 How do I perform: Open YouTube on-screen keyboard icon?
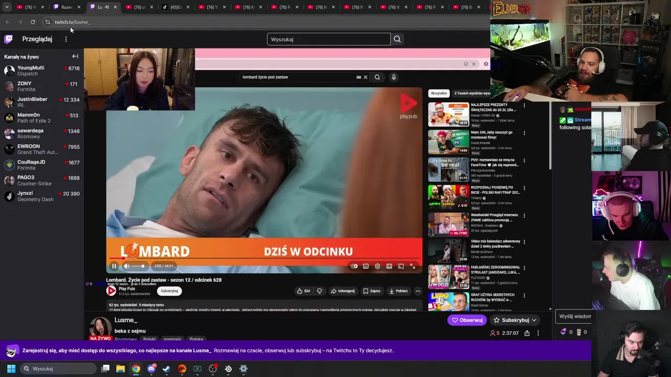[x=359, y=77]
